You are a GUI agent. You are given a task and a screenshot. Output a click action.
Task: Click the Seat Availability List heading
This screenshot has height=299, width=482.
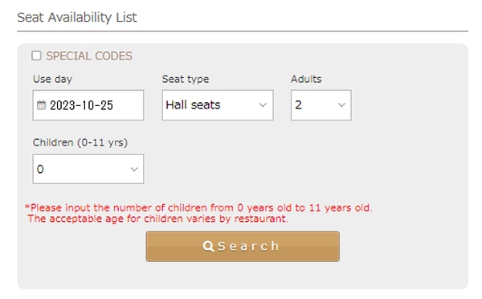point(77,17)
